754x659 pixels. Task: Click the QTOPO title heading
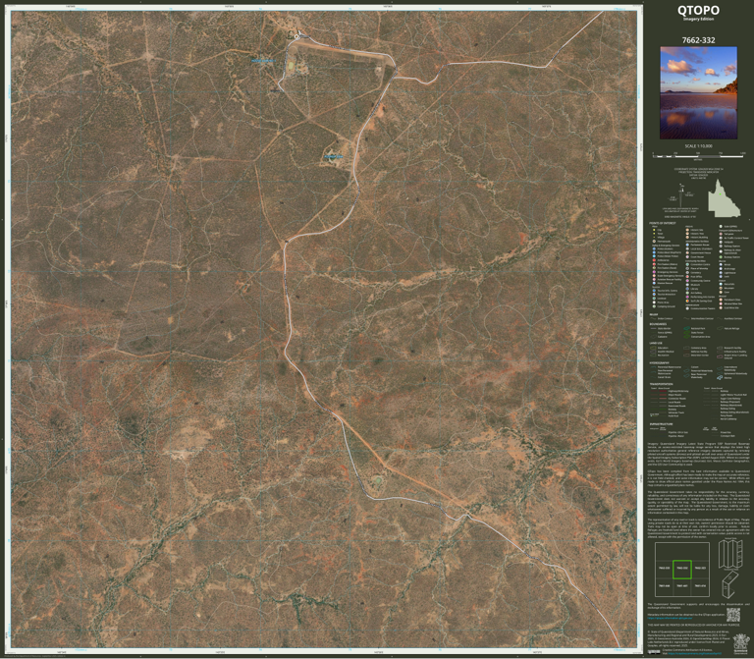click(698, 11)
